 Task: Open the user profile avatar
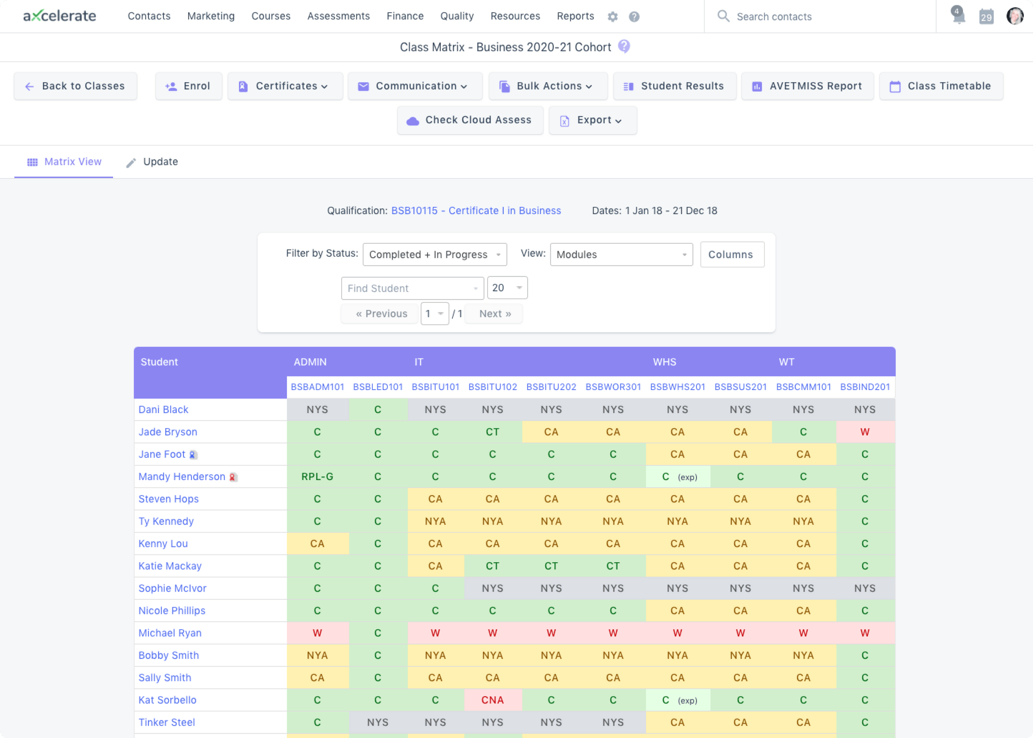coord(1014,16)
